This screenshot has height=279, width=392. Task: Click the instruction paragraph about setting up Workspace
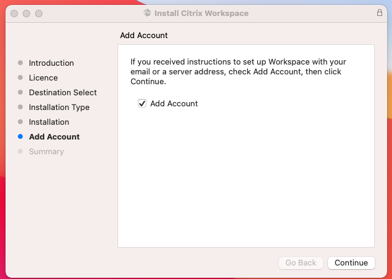238,71
